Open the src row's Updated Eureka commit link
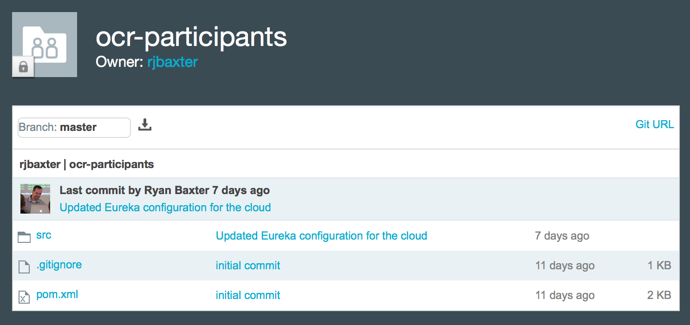 click(321, 236)
